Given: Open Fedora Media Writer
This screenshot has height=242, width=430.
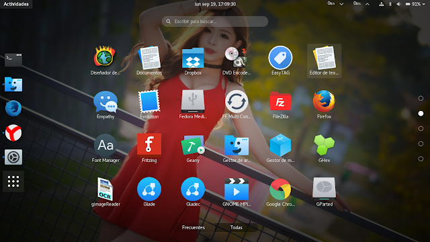Looking at the screenshot, I should 193,102.
